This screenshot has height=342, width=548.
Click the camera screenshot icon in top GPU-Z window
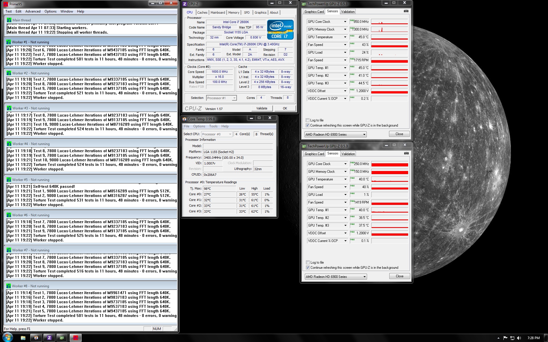pos(406,11)
